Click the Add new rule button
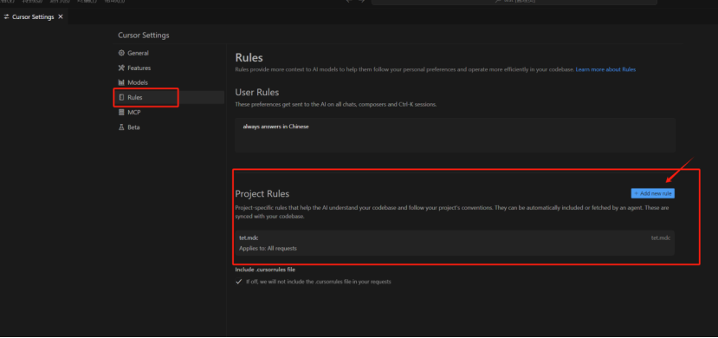 [652, 194]
